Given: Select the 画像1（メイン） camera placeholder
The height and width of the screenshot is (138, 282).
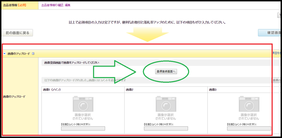Looking at the screenshot, I should point(83,104).
